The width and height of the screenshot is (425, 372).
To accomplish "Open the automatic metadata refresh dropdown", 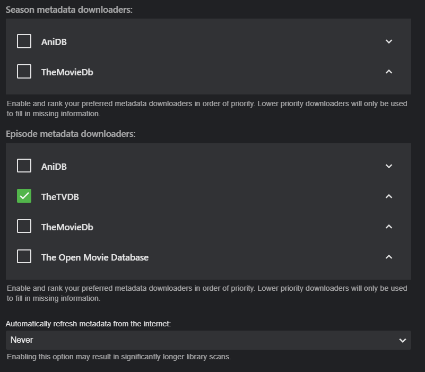I will (x=208, y=340).
